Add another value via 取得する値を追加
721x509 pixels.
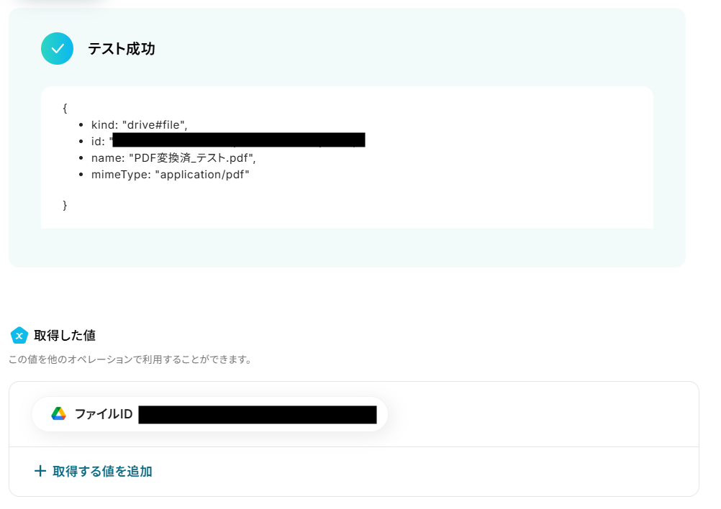tap(94, 472)
